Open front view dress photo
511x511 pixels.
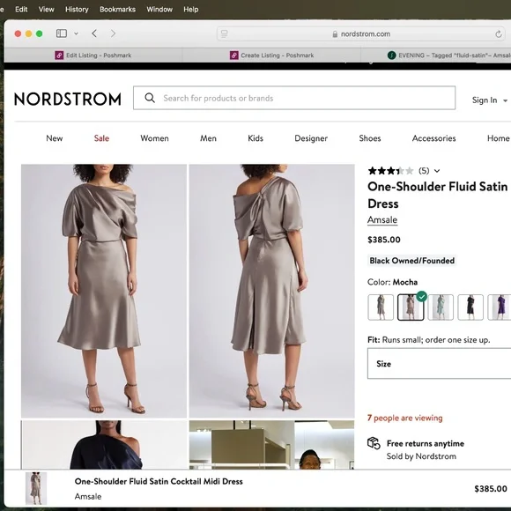(x=104, y=291)
